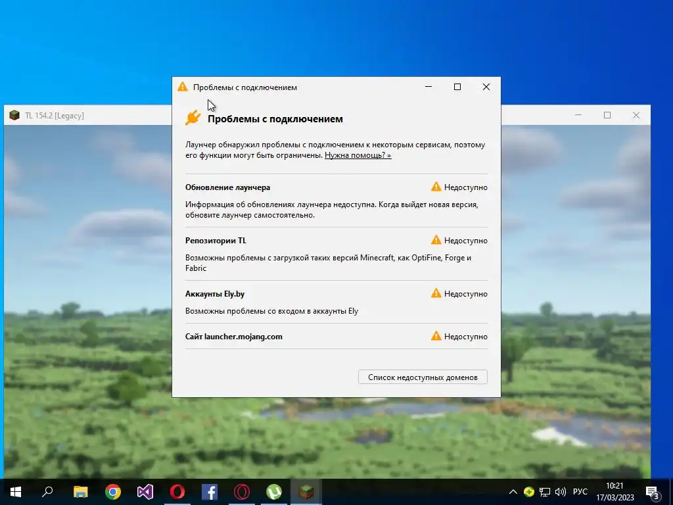
Task: Click the 'Проблемы с подключением' bold heading
Action: 275,119
